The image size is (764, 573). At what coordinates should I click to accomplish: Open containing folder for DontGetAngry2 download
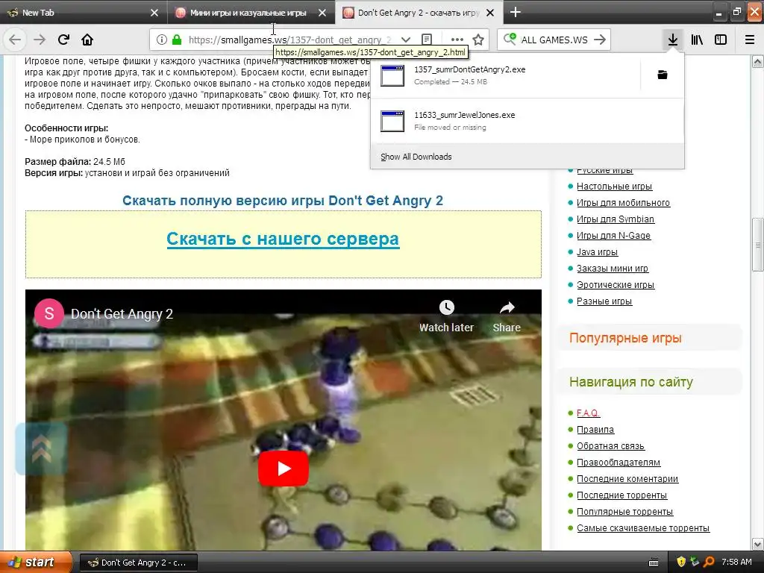(663, 75)
